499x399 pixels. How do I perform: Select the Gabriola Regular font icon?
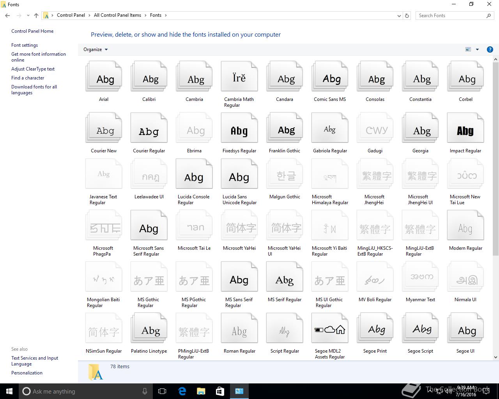point(330,128)
